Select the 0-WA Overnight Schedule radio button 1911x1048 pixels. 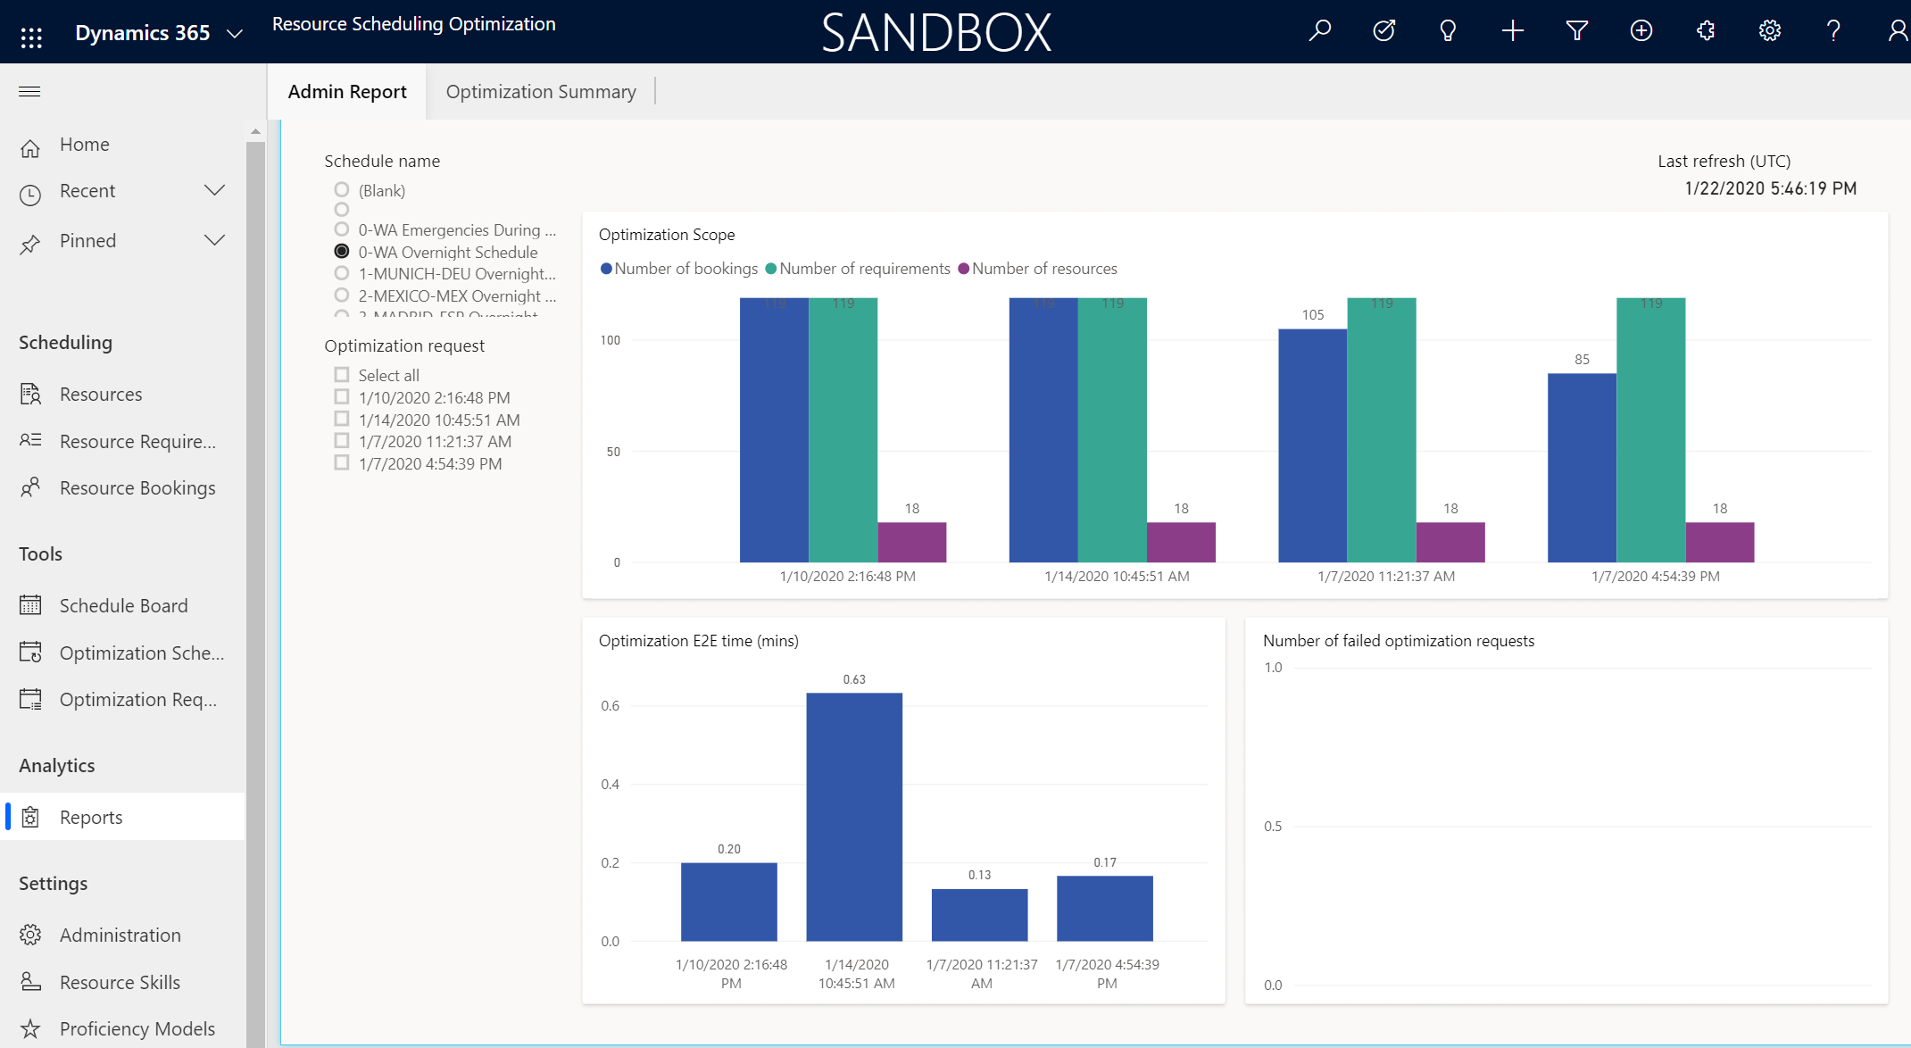[341, 252]
